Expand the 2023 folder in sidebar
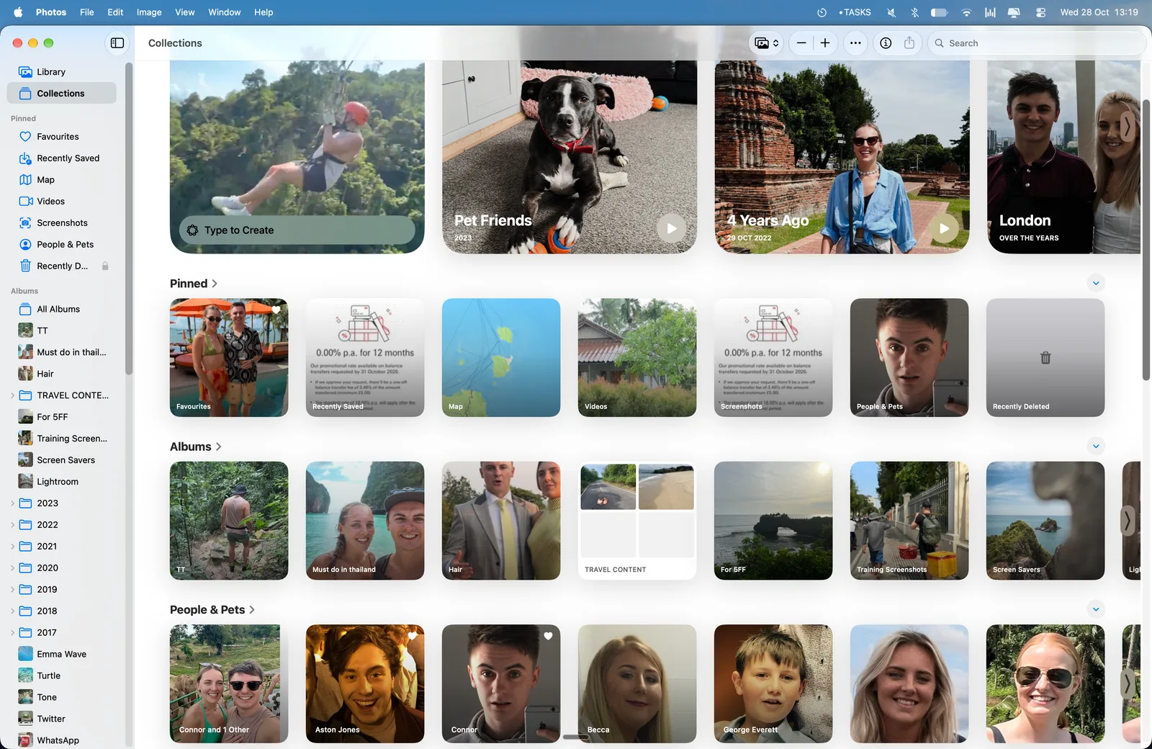Screen dimensions: 1152x749 (x=12, y=503)
